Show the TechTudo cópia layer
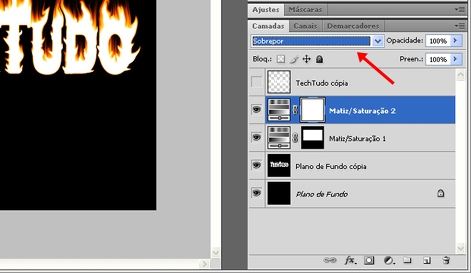This screenshot has height=273, width=471. pos(257,82)
